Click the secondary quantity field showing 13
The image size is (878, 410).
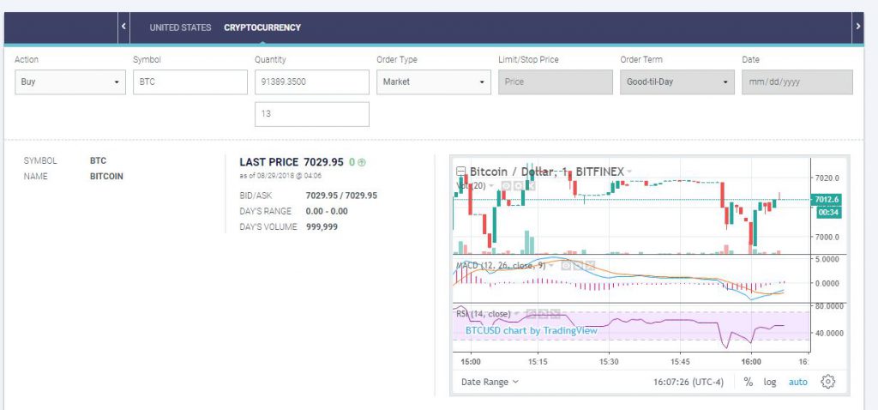[x=312, y=114]
